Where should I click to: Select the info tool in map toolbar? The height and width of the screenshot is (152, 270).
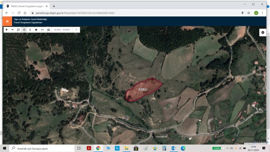[30, 30]
